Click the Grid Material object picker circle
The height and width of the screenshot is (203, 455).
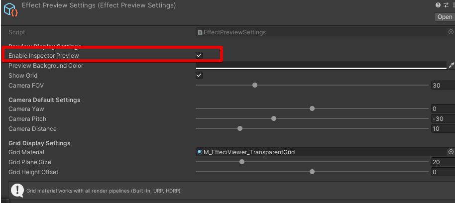click(451, 152)
